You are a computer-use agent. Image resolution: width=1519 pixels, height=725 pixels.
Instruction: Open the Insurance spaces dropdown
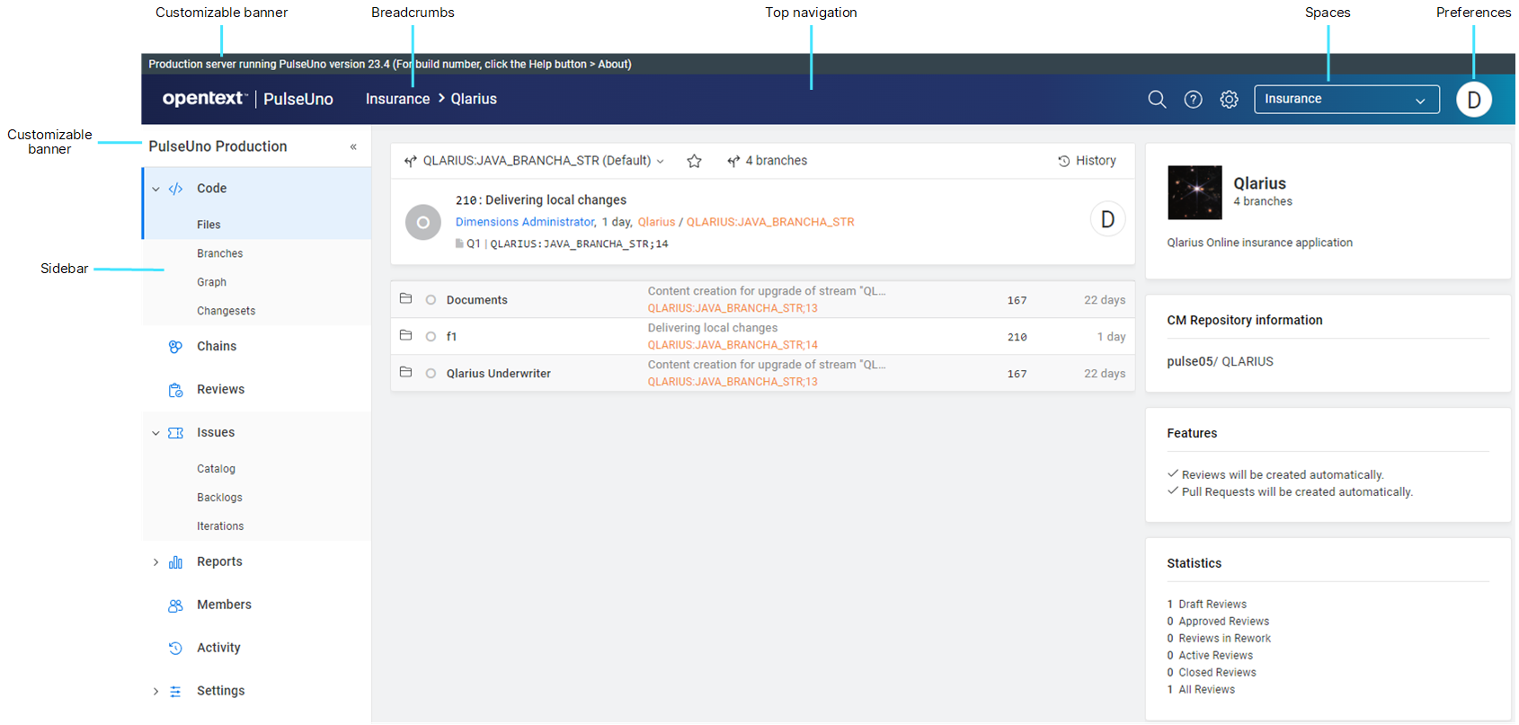click(x=1346, y=100)
